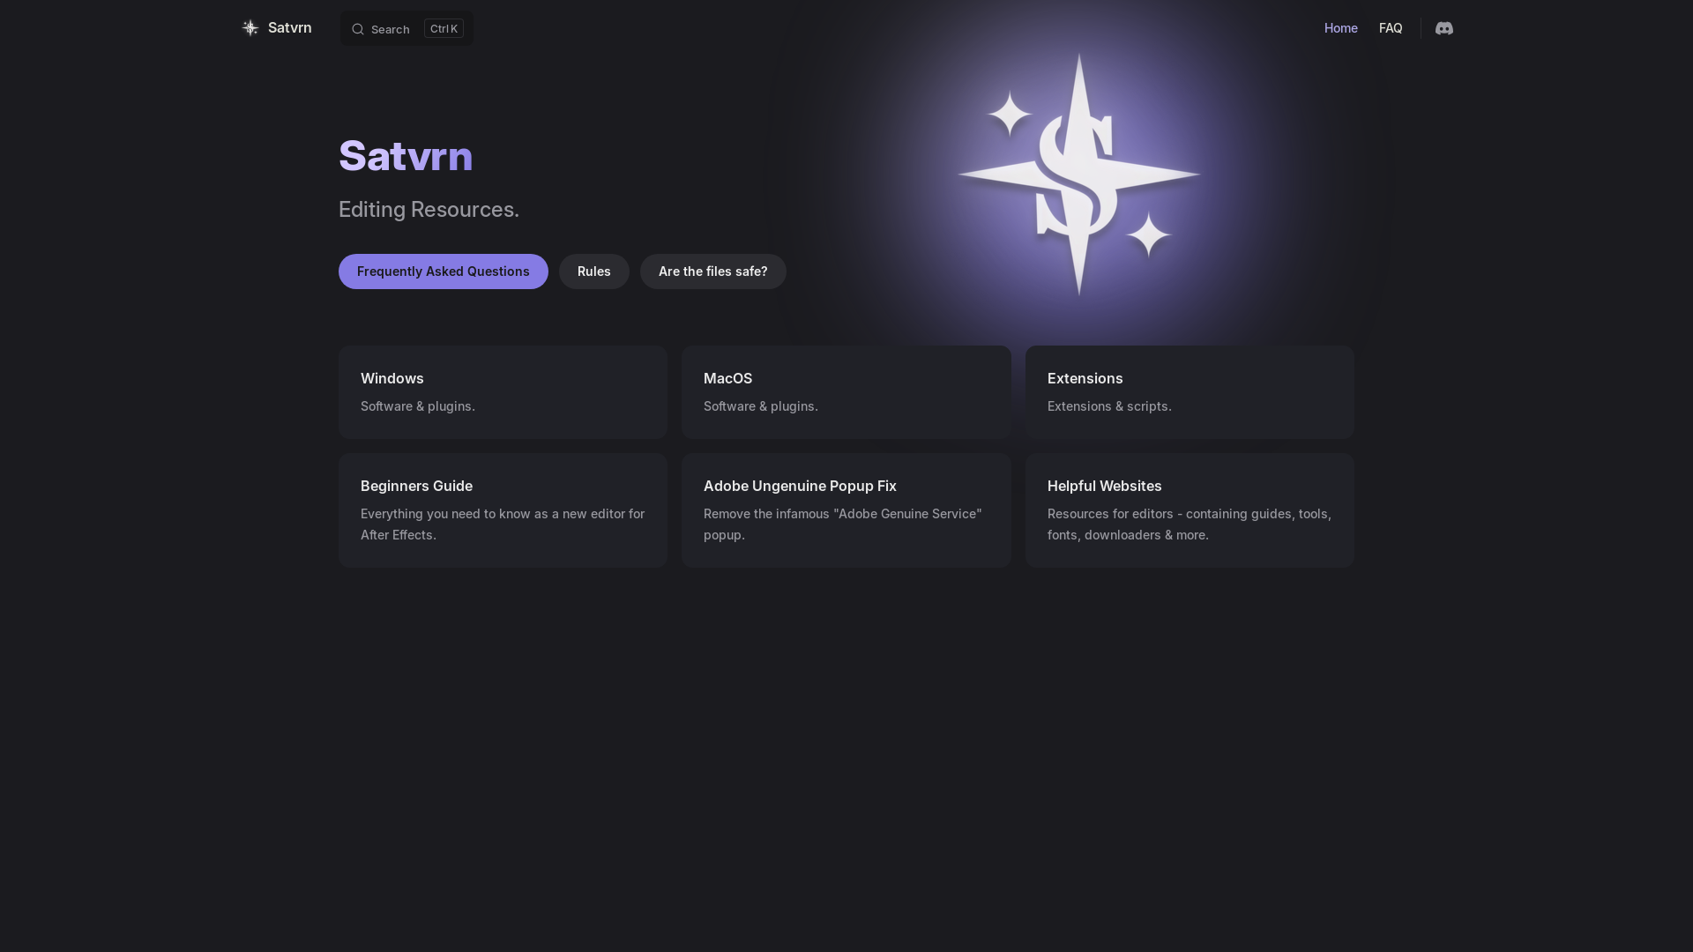Open Adobe Ungenuine Popup Fix card

click(x=846, y=510)
